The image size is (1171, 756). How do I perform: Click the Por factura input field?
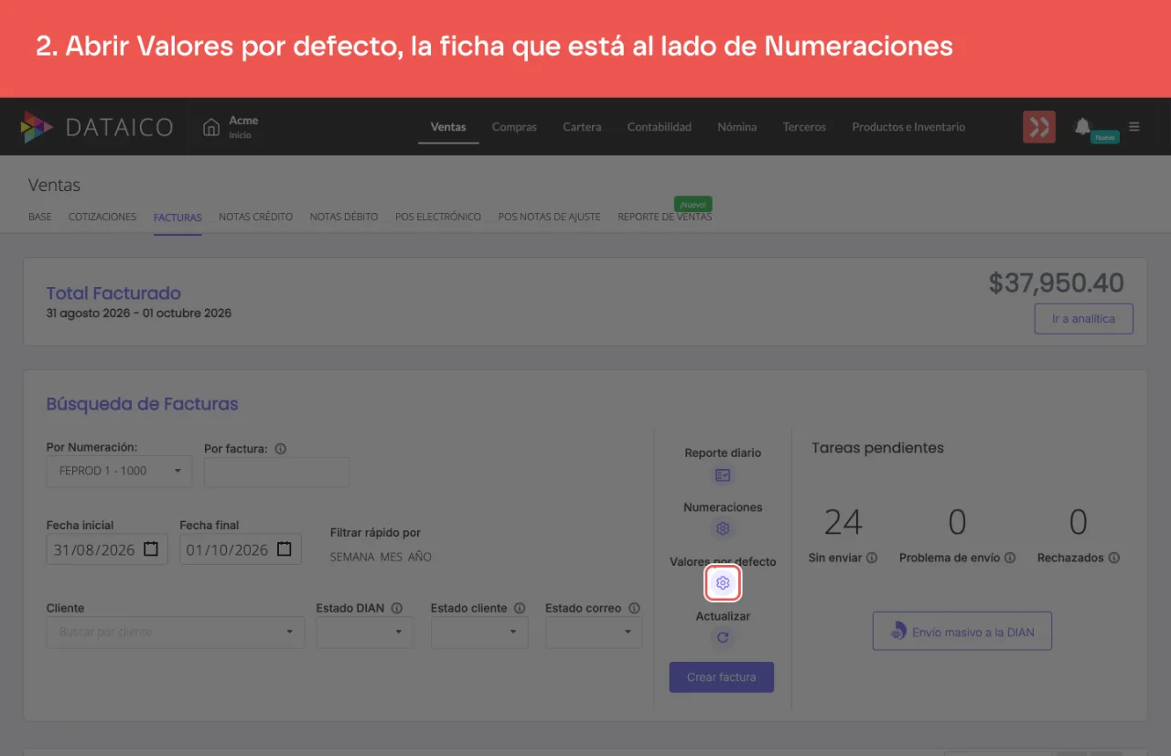point(277,472)
